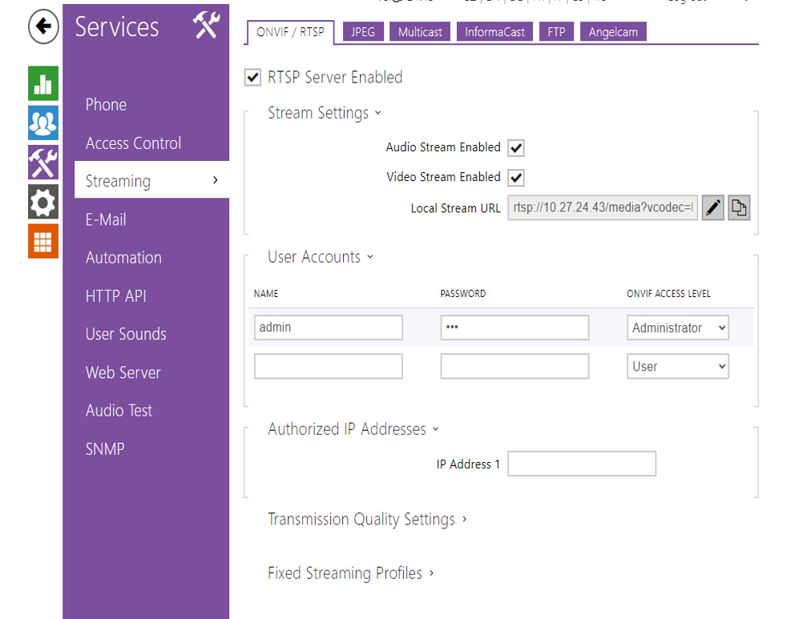This screenshot has width=795, height=619.
Task: Switch to the Angelcam tab
Action: tap(613, 32)
